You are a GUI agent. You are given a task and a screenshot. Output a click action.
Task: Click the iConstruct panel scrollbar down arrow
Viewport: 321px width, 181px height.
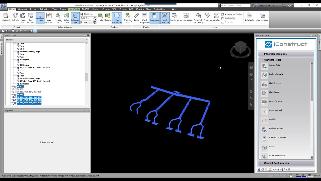click(312, 158)
